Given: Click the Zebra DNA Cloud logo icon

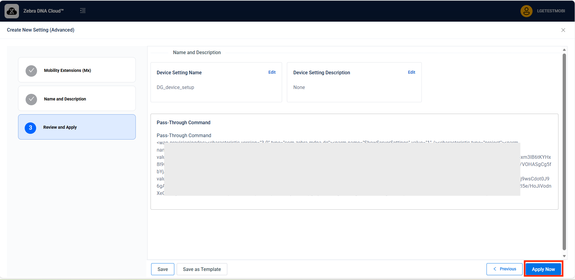Looking at the screenshot, I should (12, 11).
